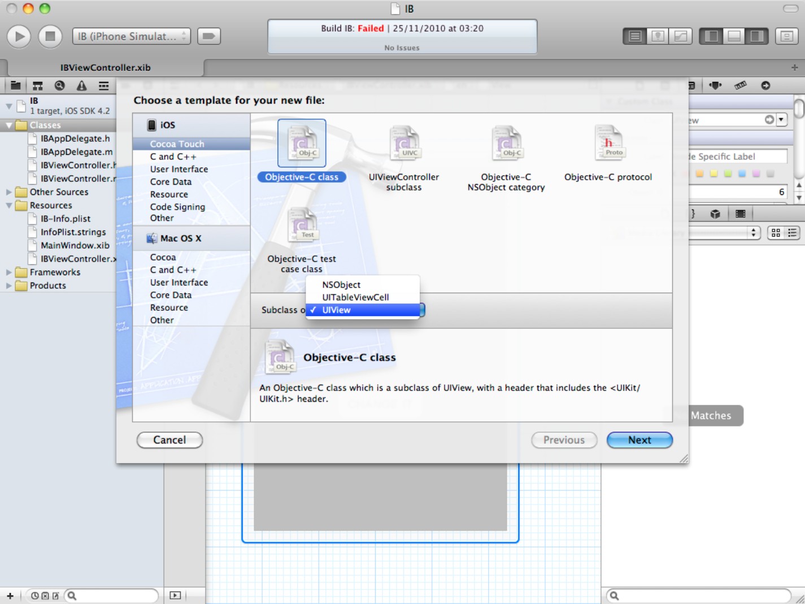The width and height of the screenshot is (805, 604).
Task: Toggle the left navigator pane
Action: pyautogui.click(x=711, y=36)
